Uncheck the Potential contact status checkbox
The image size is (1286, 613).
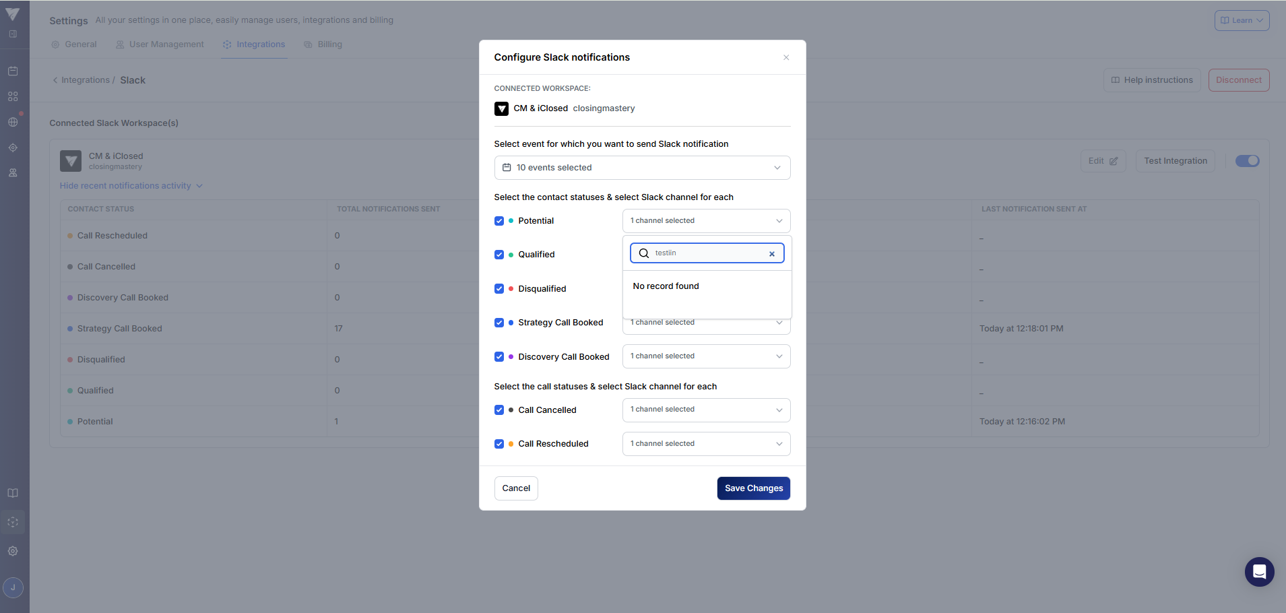pos(499,221)
